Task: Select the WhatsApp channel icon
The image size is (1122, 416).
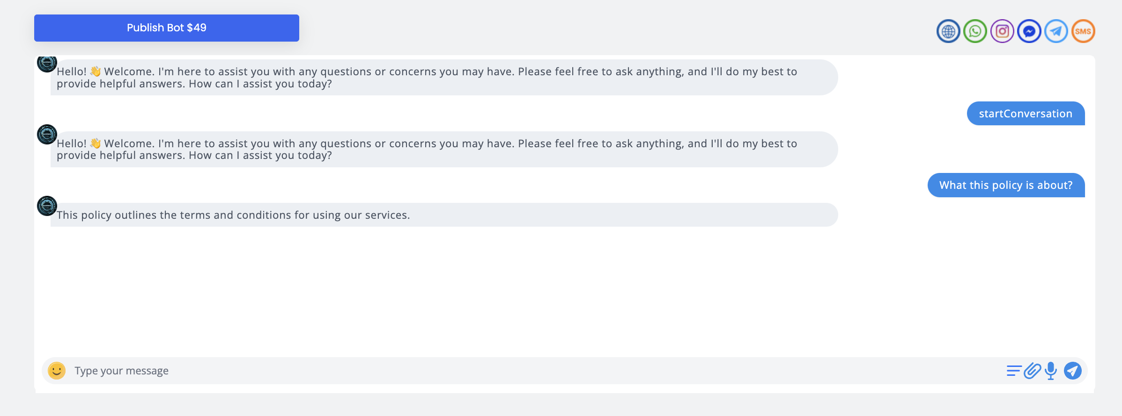Action: [x=975, y=31]
